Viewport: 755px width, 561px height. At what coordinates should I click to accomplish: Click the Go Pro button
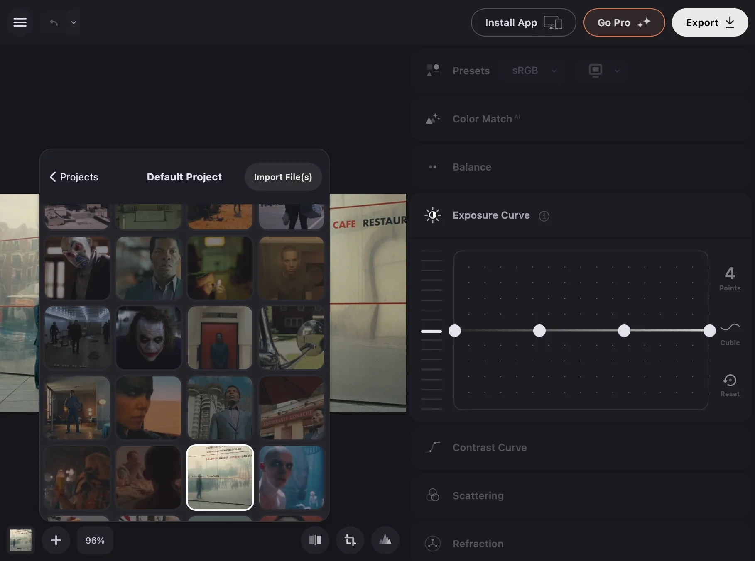pos(624,22)
